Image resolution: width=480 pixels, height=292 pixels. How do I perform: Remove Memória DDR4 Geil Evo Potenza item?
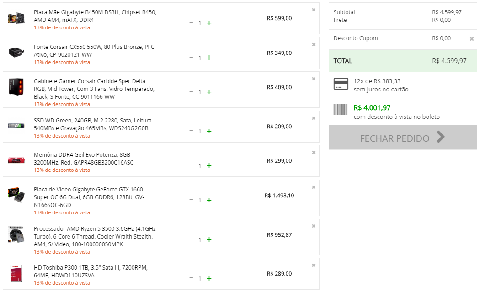[x=314, y=153]
